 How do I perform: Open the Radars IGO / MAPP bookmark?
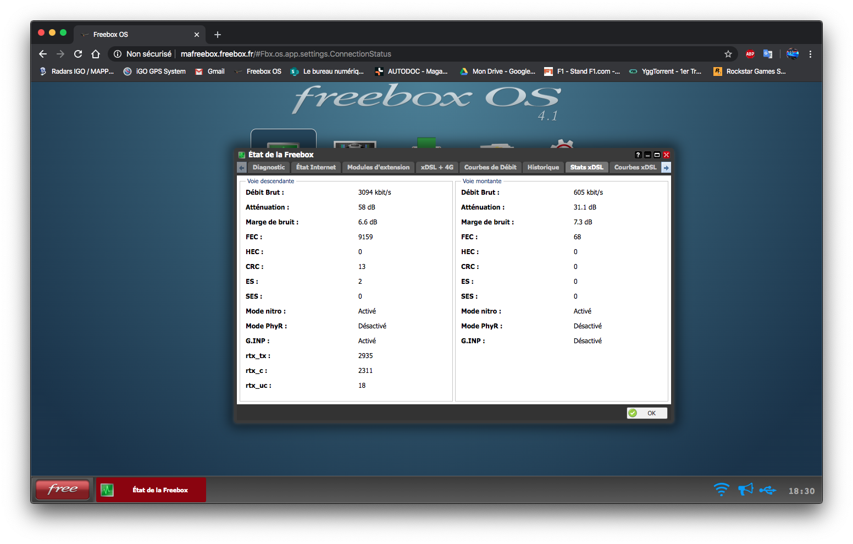[77, 72]
